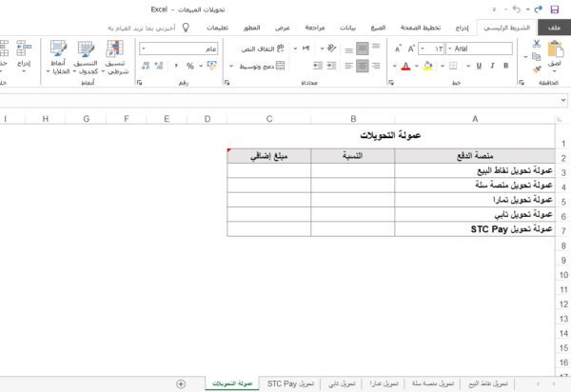Open the 'تحويل STC Pay' sheet tab
This screenshot has width=571, height=392.
coord(290,383)
